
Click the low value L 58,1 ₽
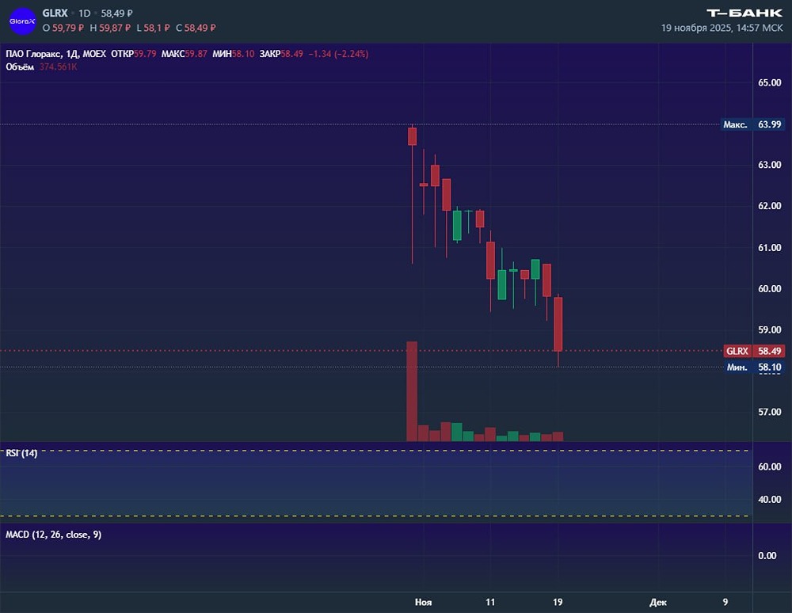point(153,29)
